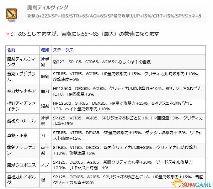Screen dimensions: 213x189
Task: Click the 片手棍 type cell
Action: click(45, 121)
